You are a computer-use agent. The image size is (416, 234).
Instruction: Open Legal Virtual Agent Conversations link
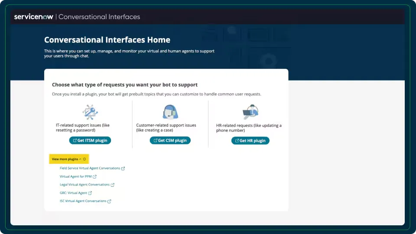(x=84, y=185)
